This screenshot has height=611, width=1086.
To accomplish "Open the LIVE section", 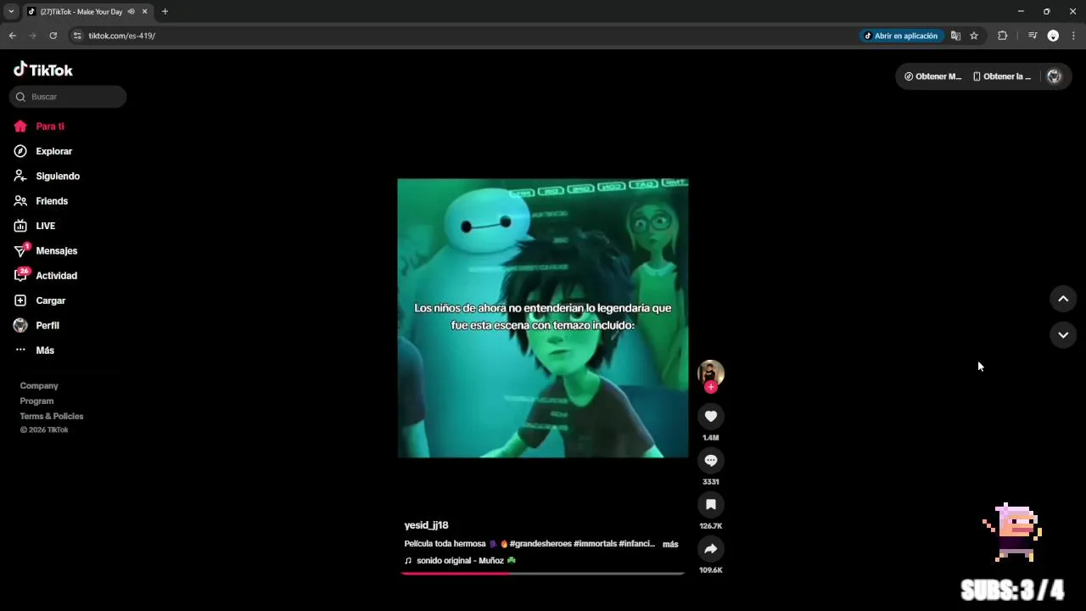I will click(x=45, y=226).
